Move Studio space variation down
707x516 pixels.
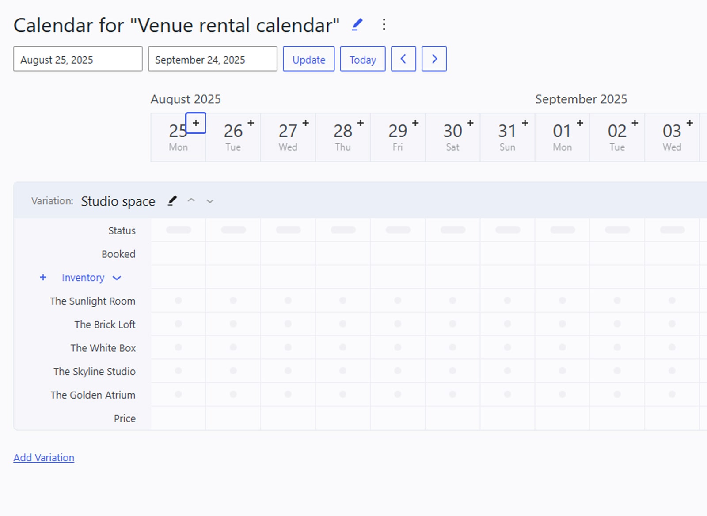tap(210, 201)
